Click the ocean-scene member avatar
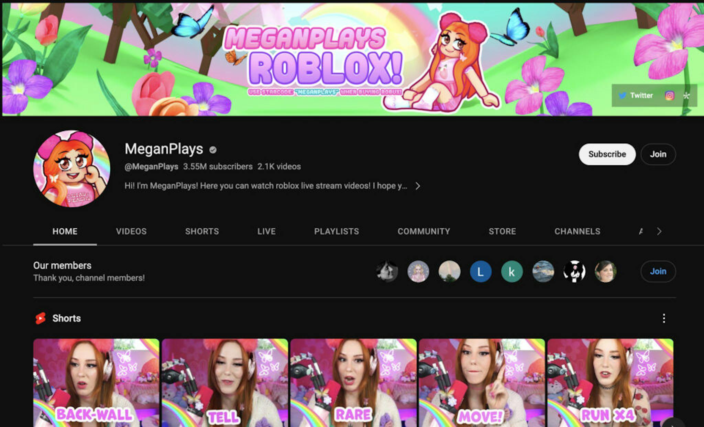The width and height of the screenshot is (704, 427). pyautogui.click(x=543, y=271)
